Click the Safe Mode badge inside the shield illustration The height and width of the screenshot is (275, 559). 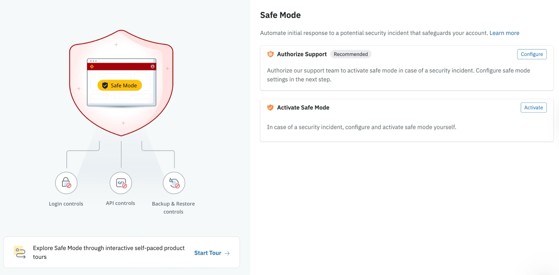coord(120,85)
